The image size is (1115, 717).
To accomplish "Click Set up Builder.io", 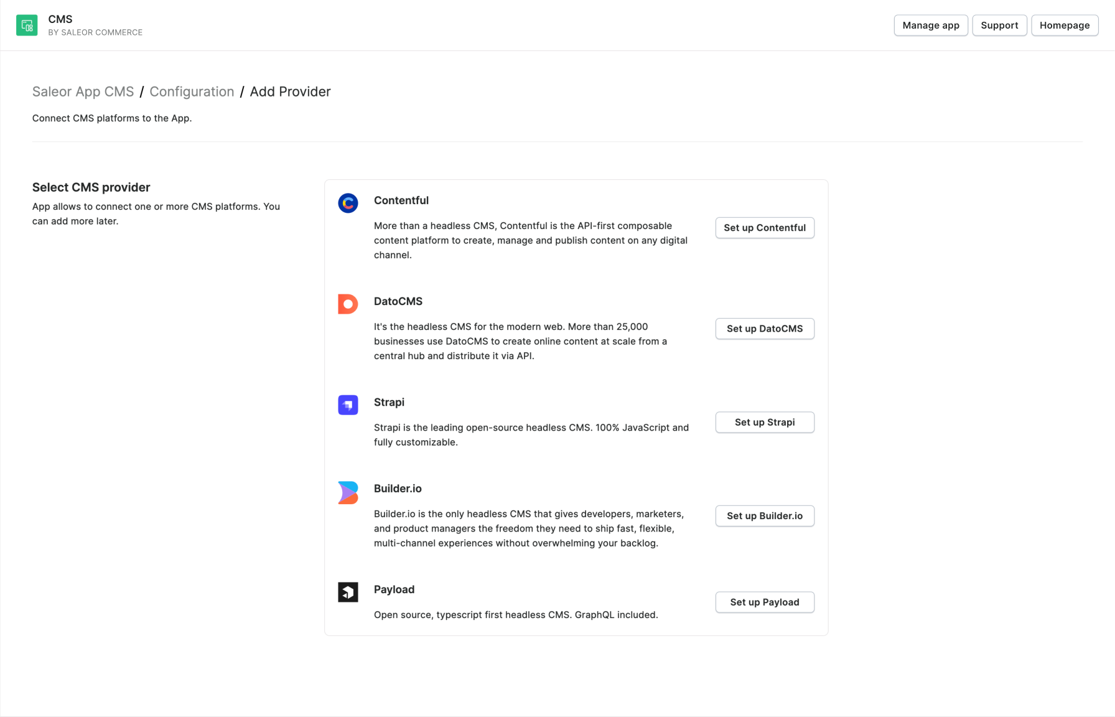I will [765, 516].
